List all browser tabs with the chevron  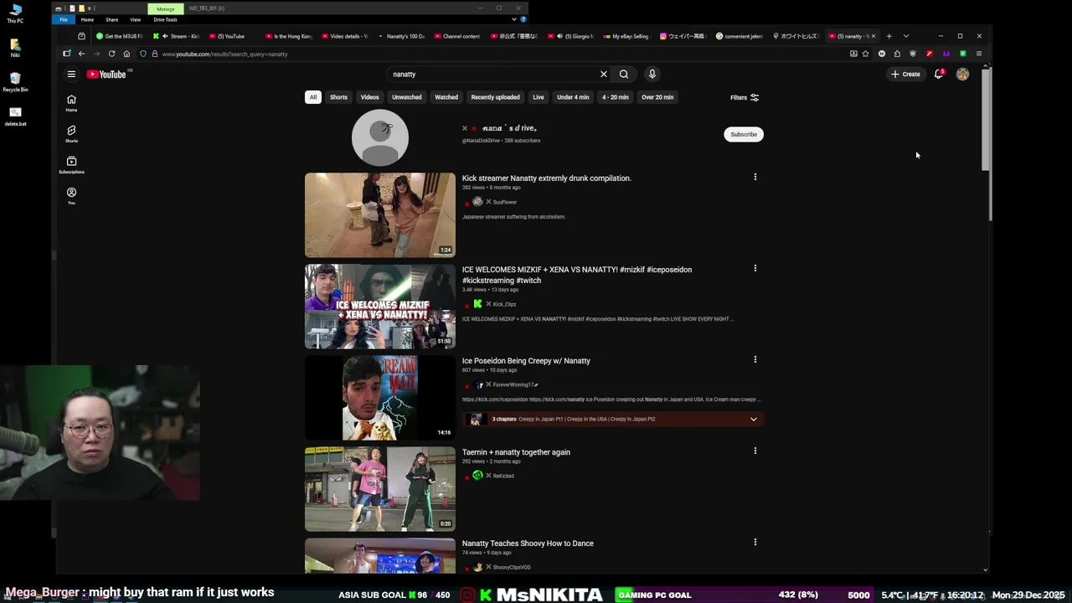905,36
